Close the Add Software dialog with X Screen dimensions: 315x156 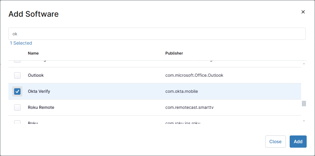pos(303,12)
